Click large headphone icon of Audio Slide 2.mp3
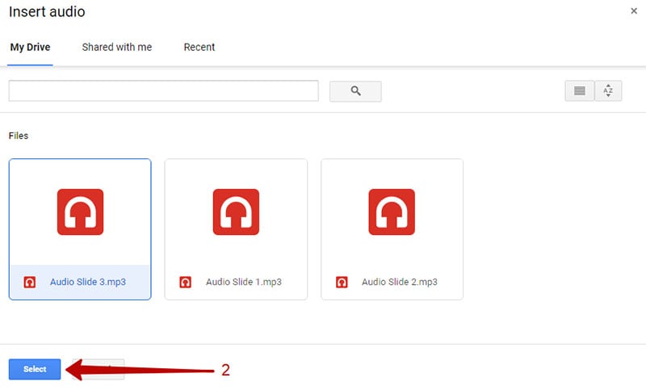 pyautogui.click(x=392, y=212)
